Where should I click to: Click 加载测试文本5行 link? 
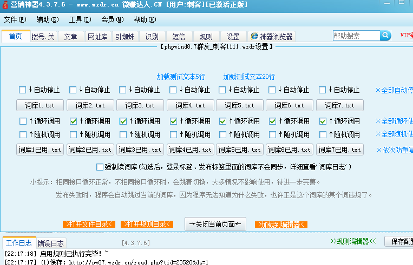pyautogui.click(x=181, y=77)
